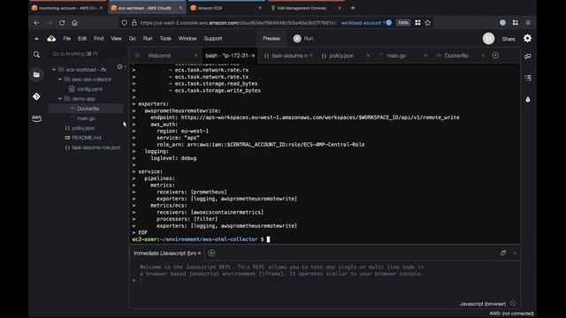Click the Run button
This screenshot has height=318, width=566.
pyautogui.click(x=303, y=39)
